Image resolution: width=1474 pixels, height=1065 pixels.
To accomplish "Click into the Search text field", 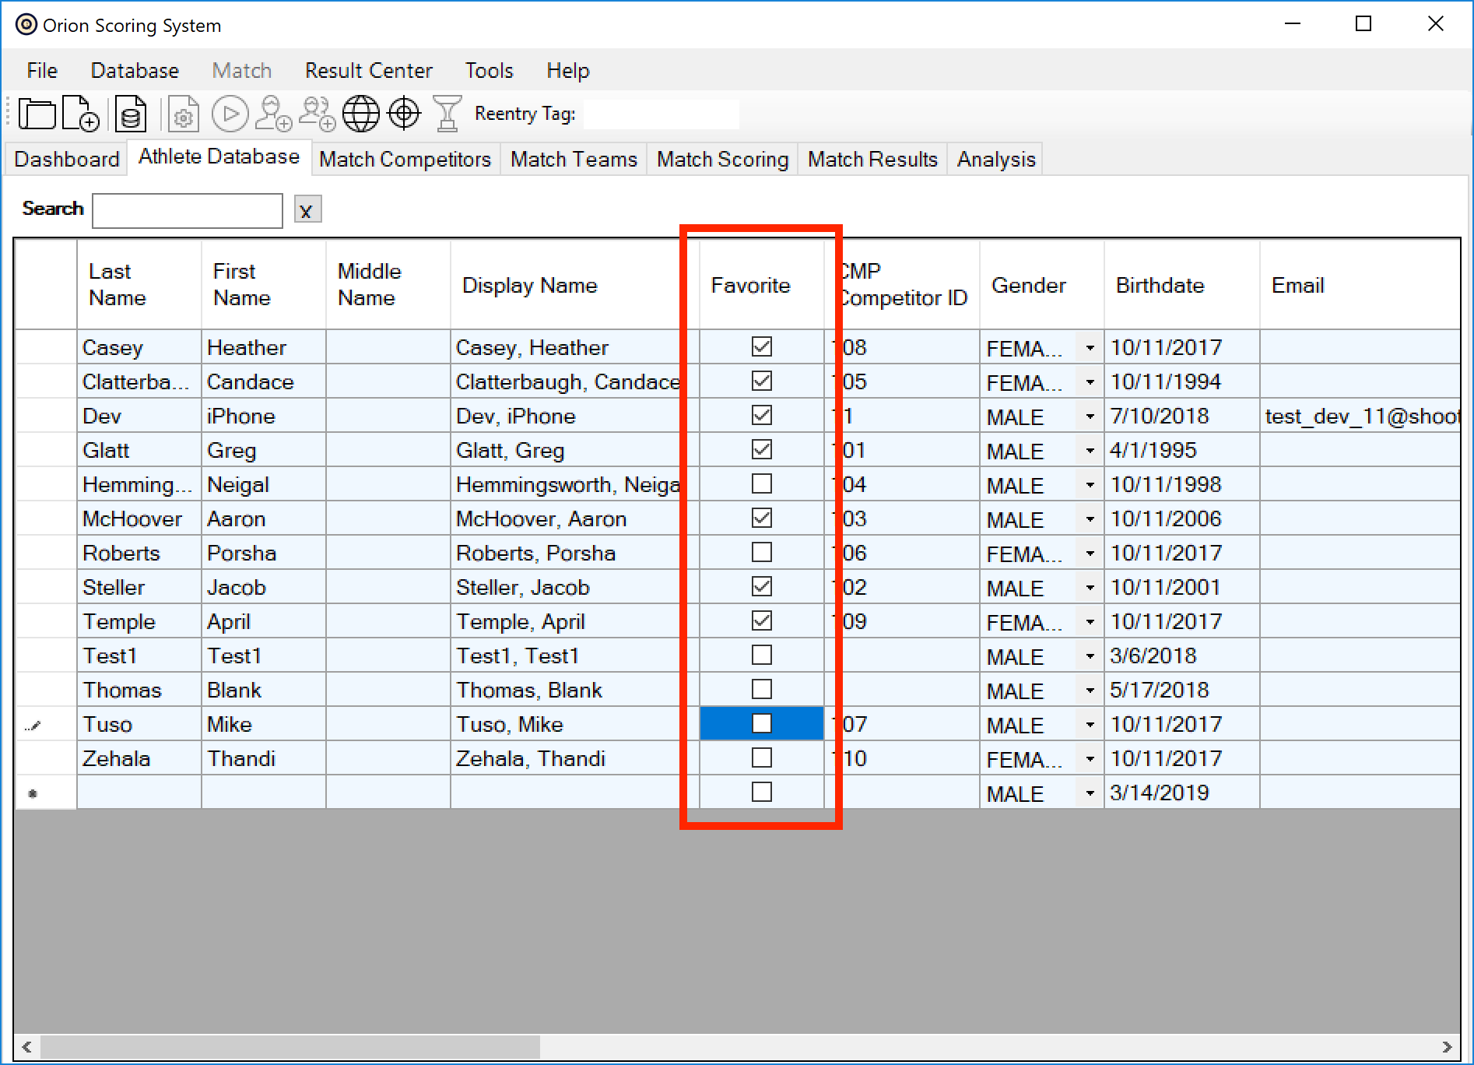I will (188, 210).
